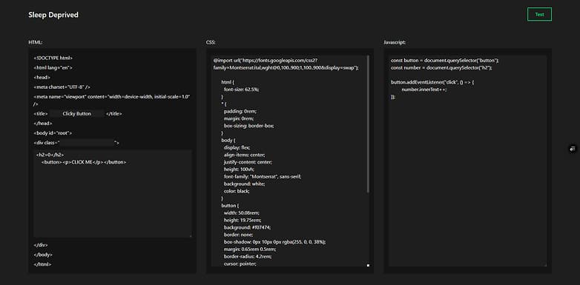Click the "const button = document.querySelector" line
Viewport: 580px width, 285px height.
tap(445, 60)
